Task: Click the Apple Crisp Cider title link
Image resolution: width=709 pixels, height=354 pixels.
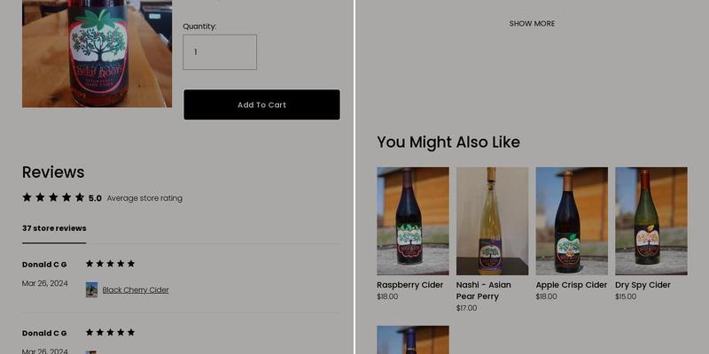Action: click(571, 285)
